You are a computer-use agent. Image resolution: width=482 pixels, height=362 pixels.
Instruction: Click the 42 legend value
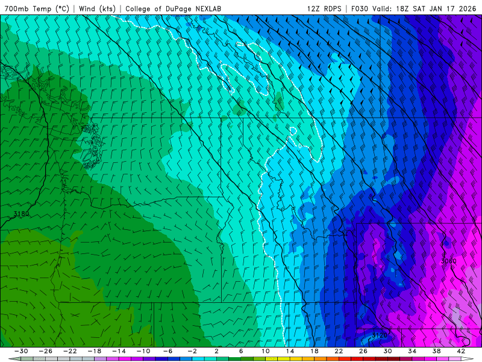click(x=461, y=351)
